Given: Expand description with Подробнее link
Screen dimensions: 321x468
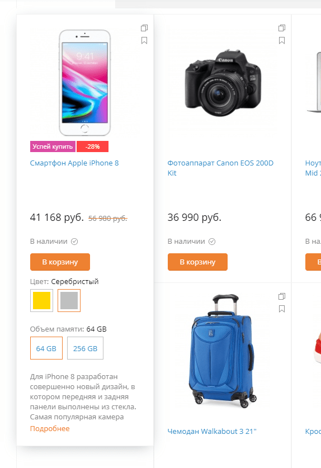Looking at the screenshot, I should pyautogui.click(x=50, y=429).
